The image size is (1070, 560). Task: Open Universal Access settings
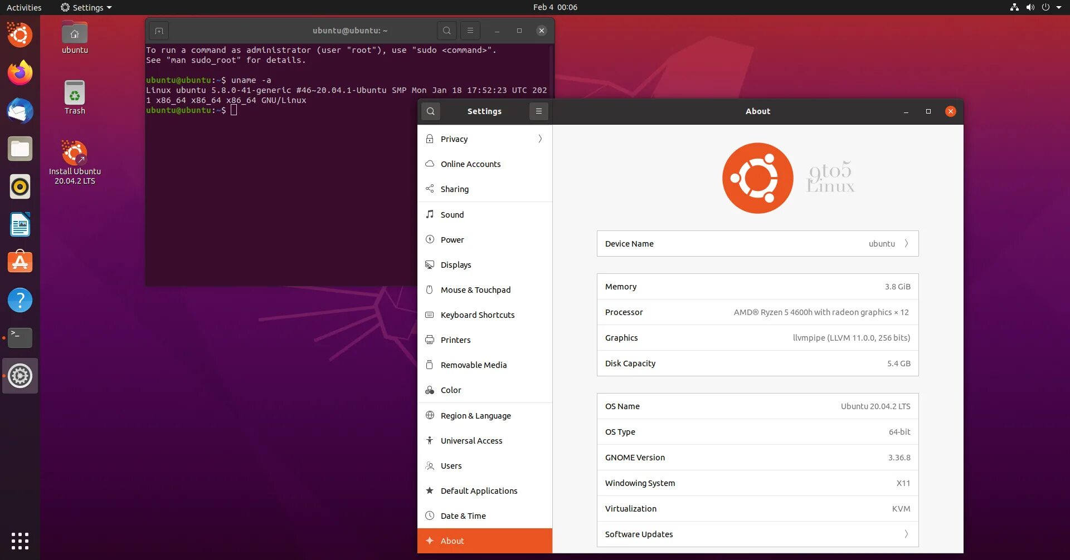point(485,441)
